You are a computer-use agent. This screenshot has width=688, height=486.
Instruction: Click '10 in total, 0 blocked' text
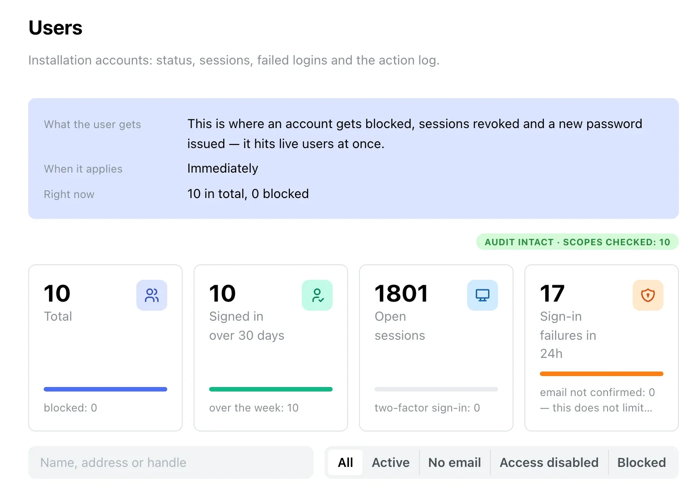pyautogui.click(x=248, y=194)
